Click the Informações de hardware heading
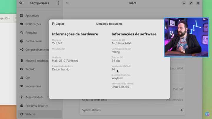This screenshot has width=212, height=119. [x=75, y=34]
